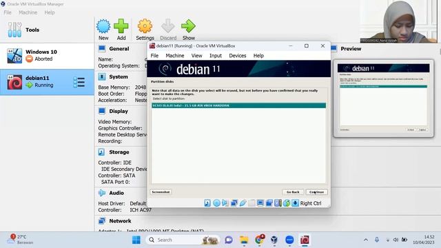The height and width of the screenshot is (248, 441).
Task: Click the optical disk status icon
Action: [x=216, y=203]
